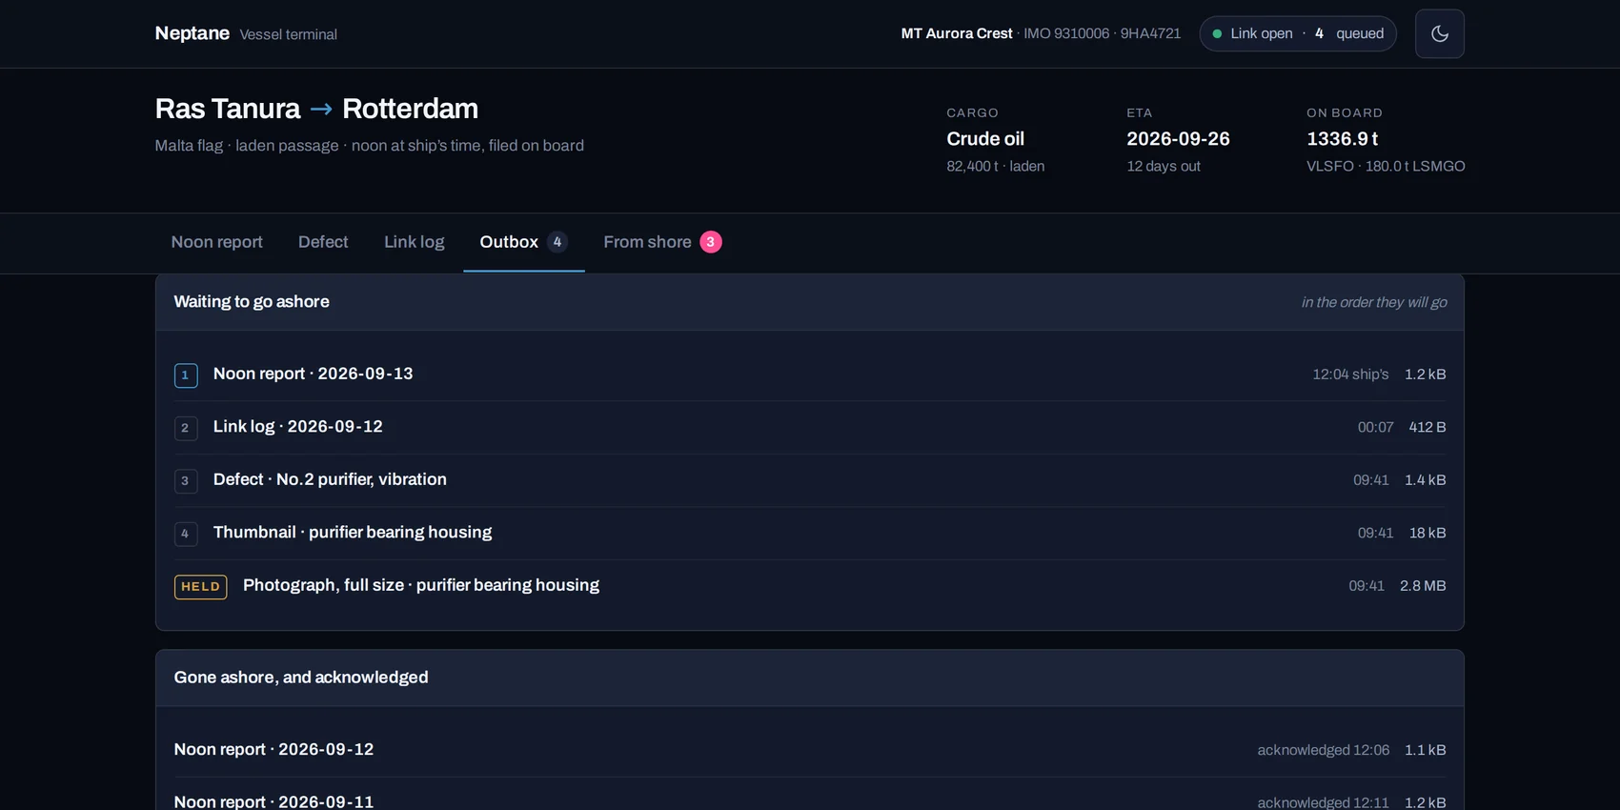The image size is (1620, 810).
Task: Click the ETA value 2026-09-26
Action: tap(1178, 139)
